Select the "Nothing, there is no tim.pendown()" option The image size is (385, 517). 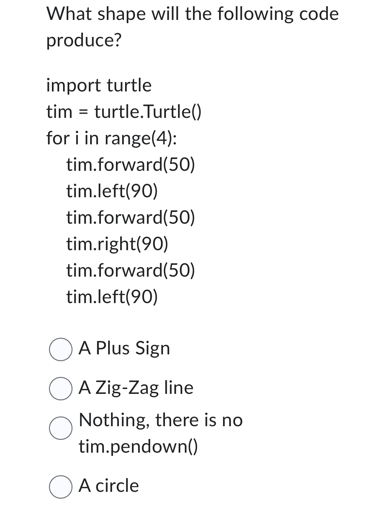point(61,428)
